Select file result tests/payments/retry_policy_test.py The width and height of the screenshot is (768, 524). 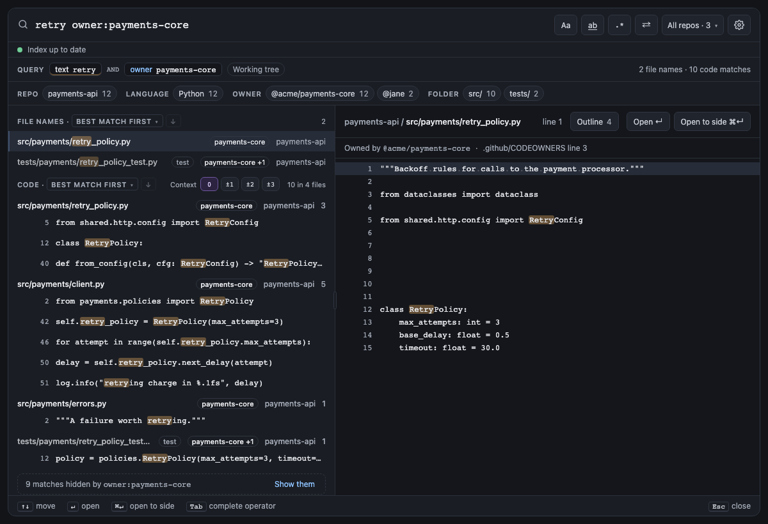click(x=172, y=162)
